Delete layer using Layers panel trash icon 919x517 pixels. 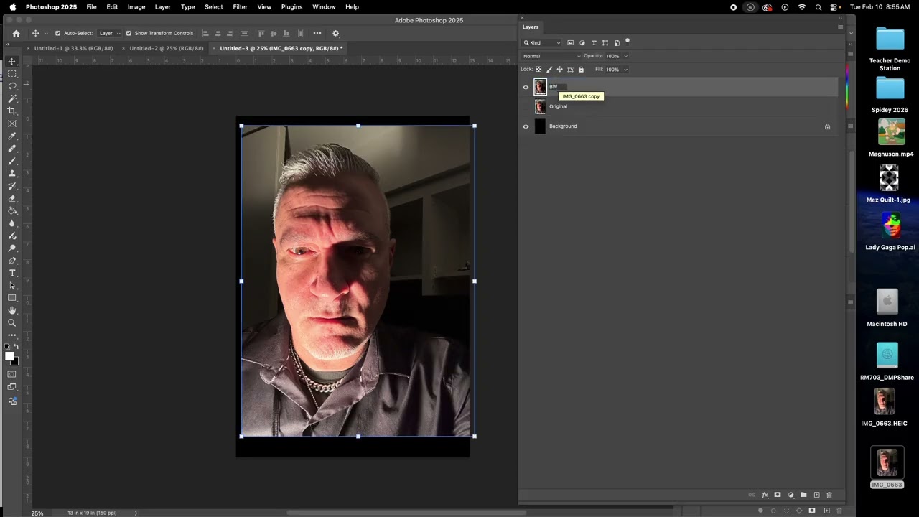click(829, 495)
